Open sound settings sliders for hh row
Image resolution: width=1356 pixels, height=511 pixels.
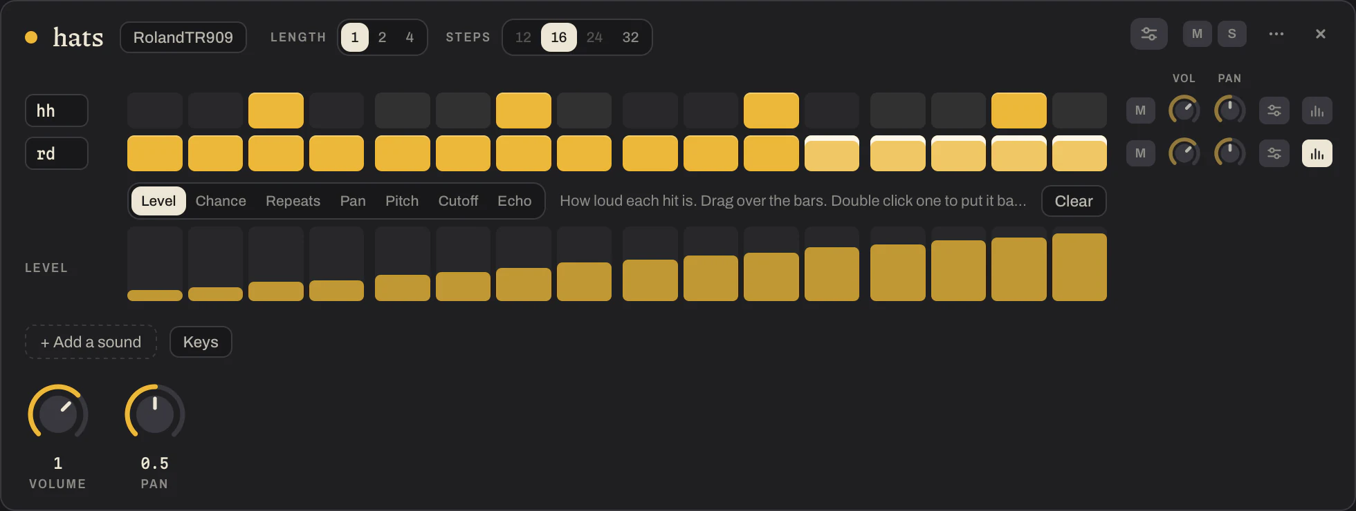tap(1274, 110)
